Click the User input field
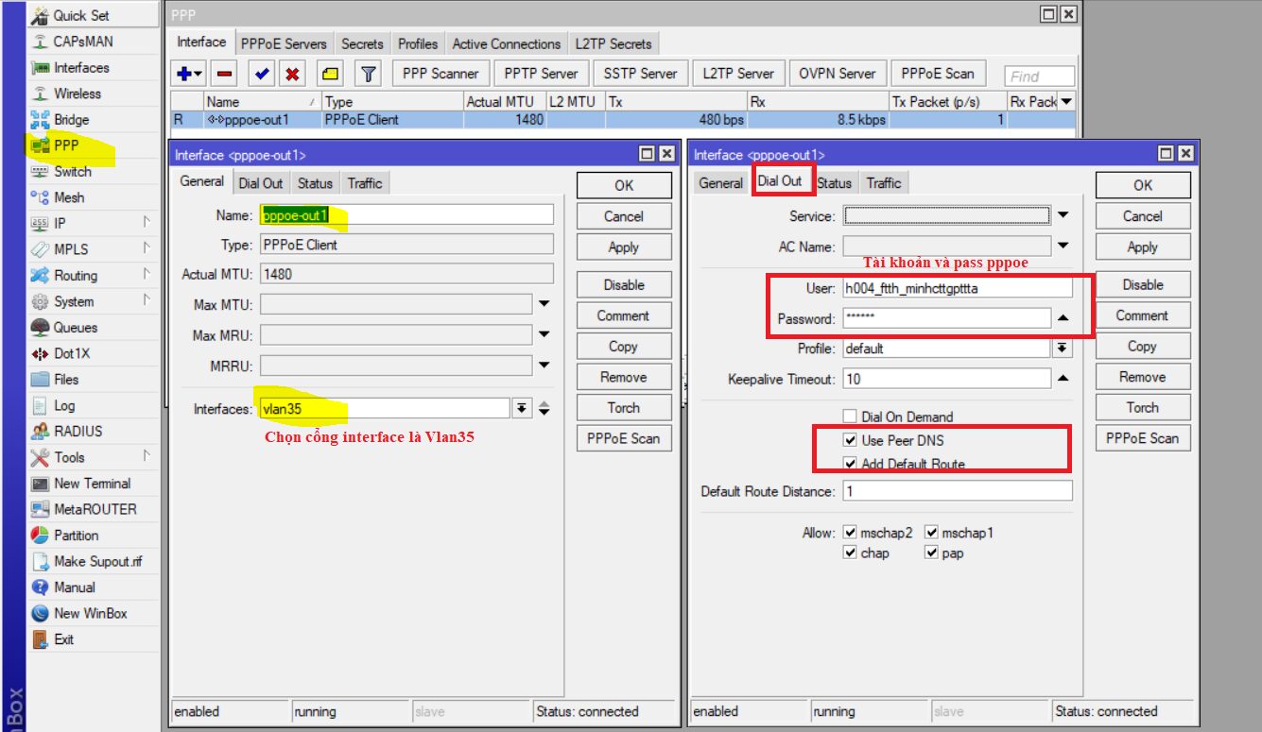The image size is (1262, 732). coord(956,288)
